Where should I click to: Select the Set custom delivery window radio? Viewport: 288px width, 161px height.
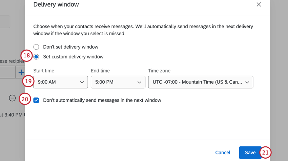point(36,57)
